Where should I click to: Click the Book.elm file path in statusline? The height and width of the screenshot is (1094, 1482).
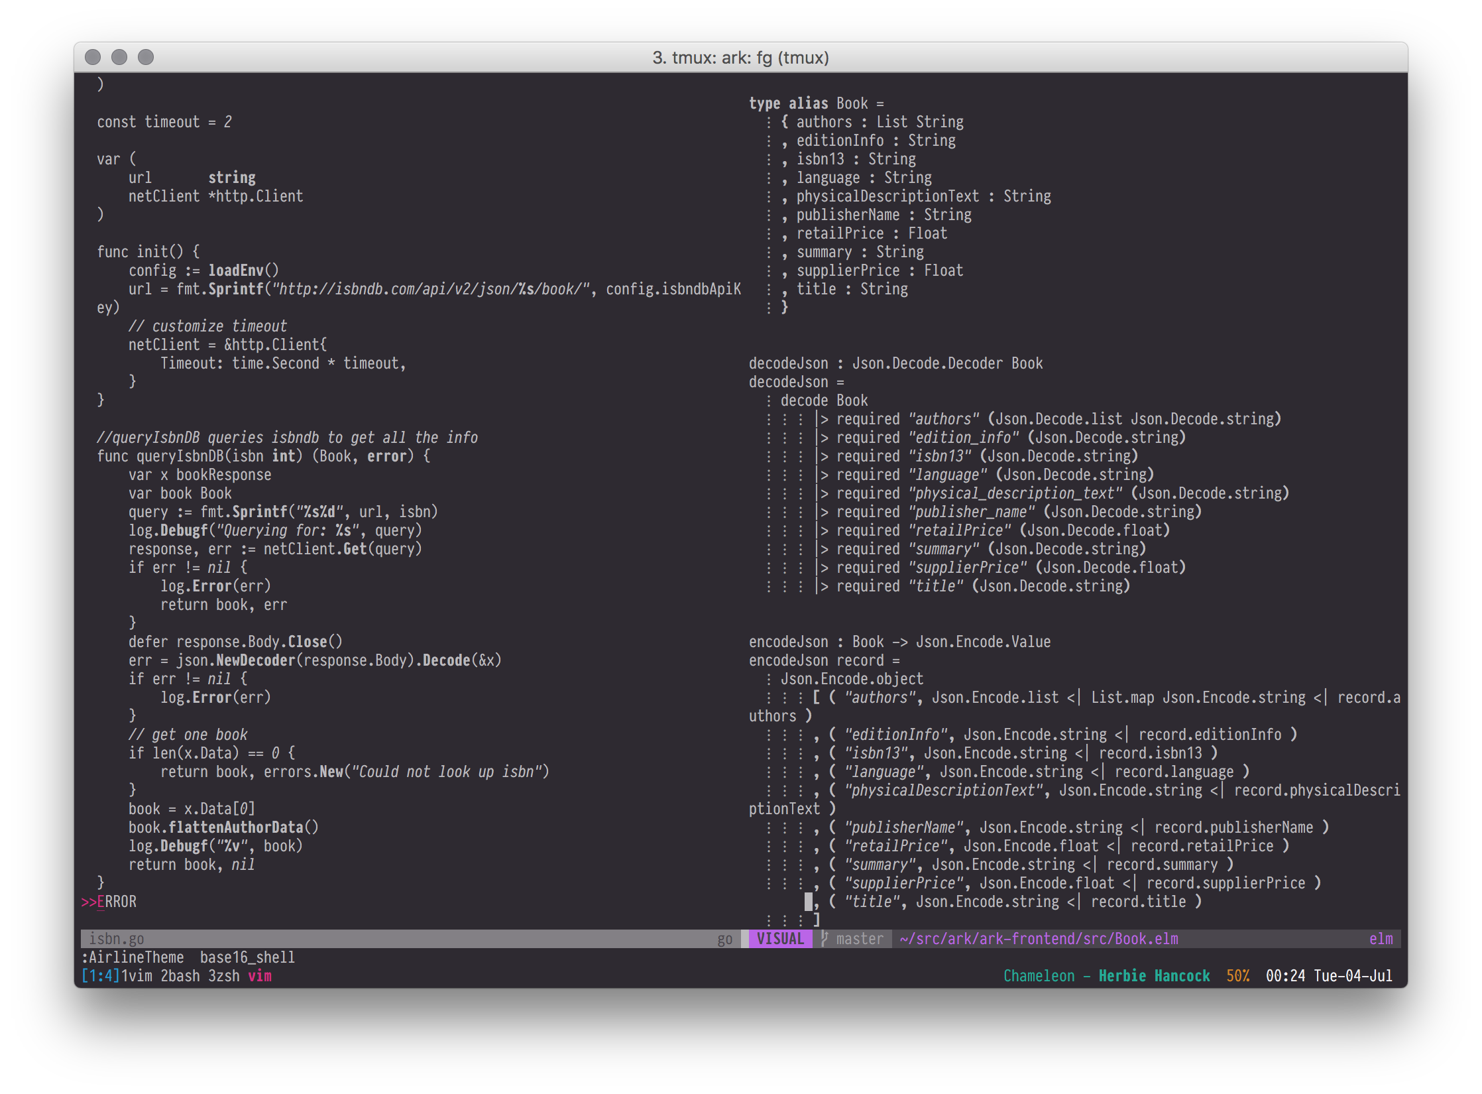coord(1039,939)
